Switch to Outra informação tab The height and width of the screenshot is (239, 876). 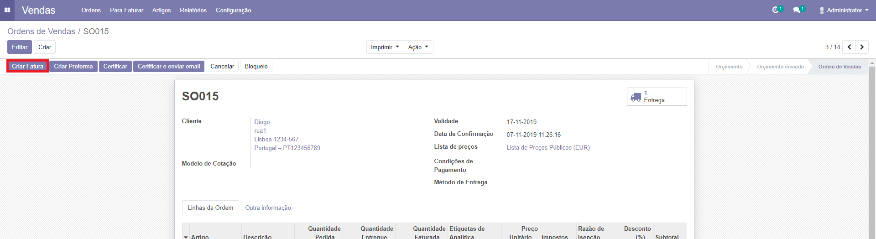click(x=268, y=208)
